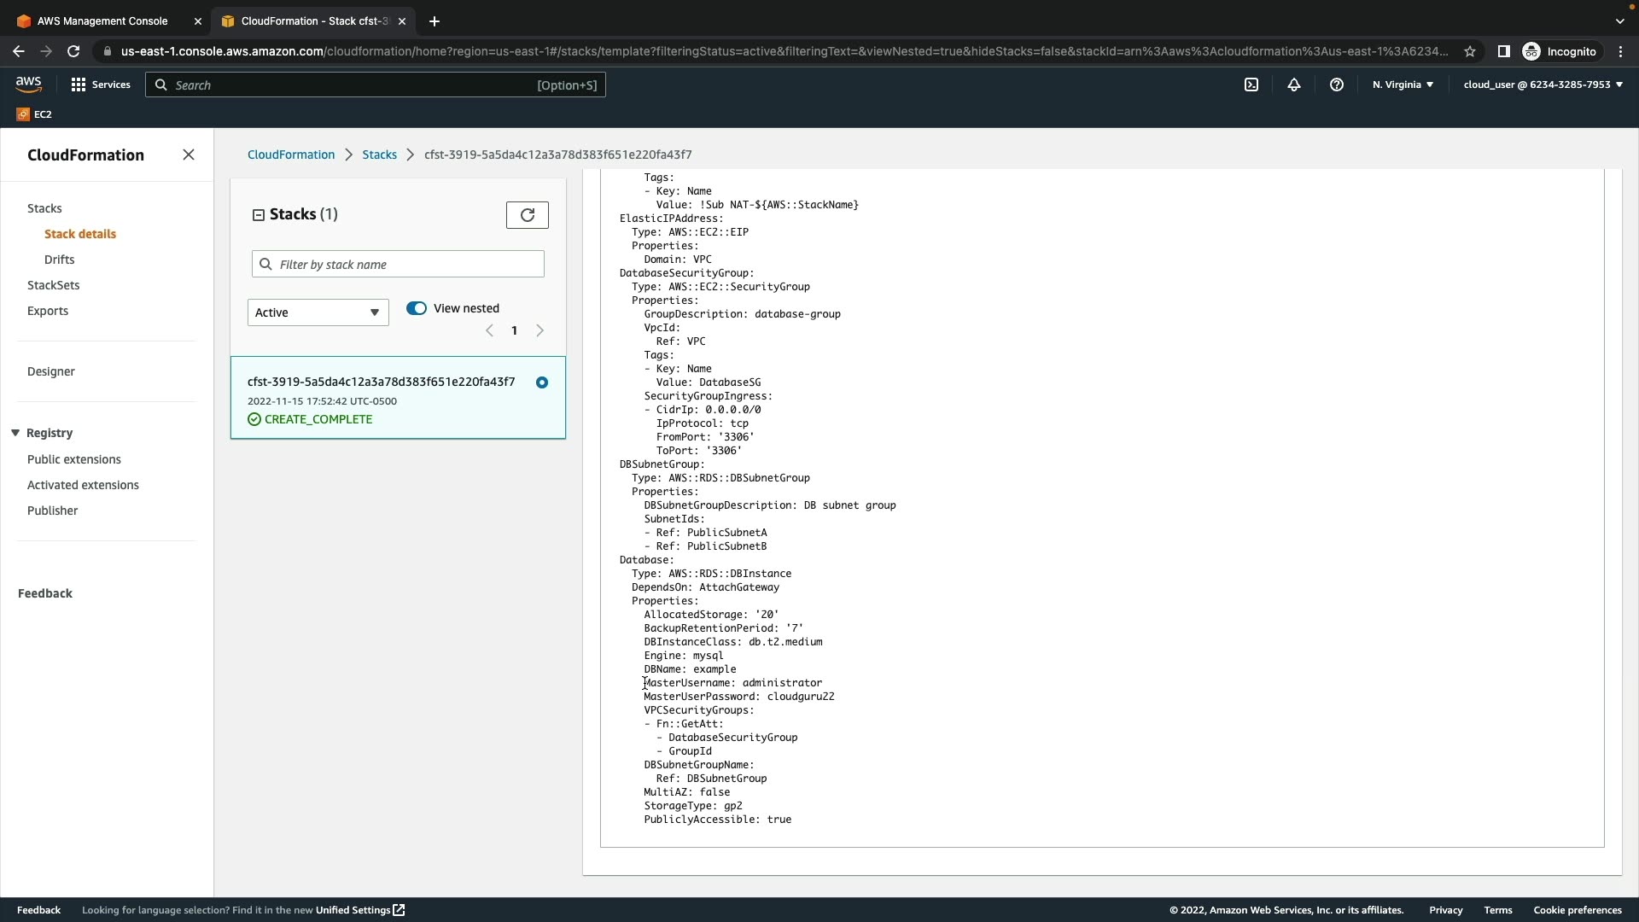Open AWS CloudShell icon in top bar
This screenshot has width=1639, height=922.
[x=1251, y=85]
